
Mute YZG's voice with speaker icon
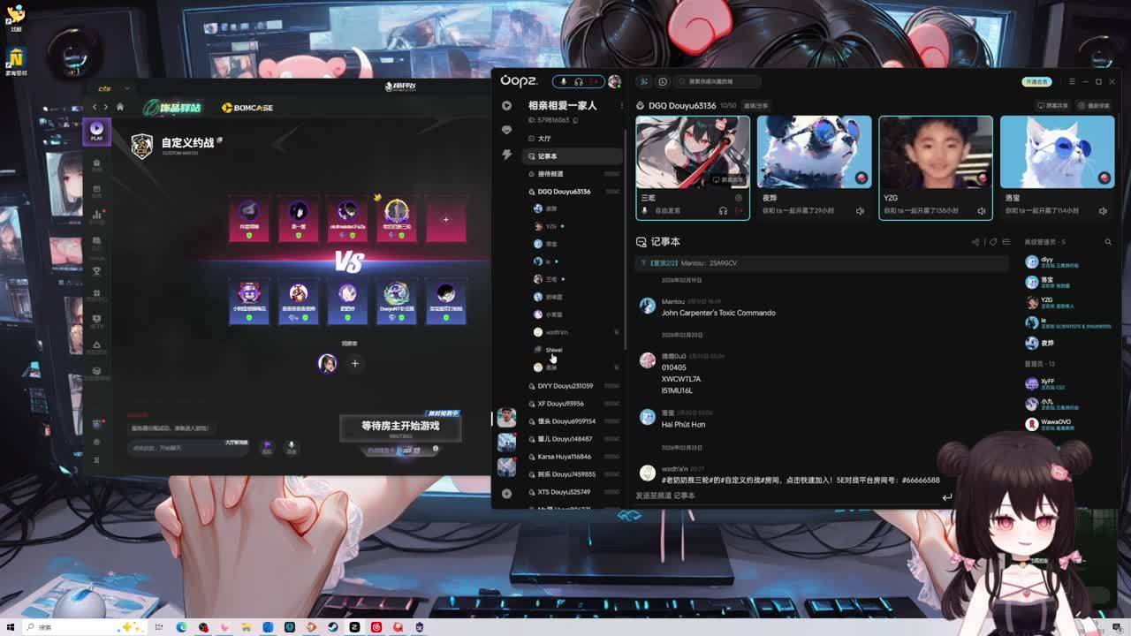[981, 211]
